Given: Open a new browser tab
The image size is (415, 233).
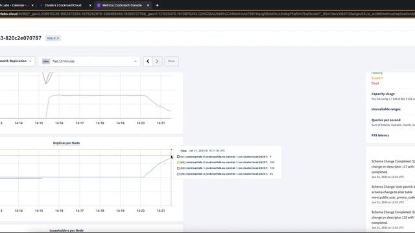Looking at the screenshot, I should 157,5.
